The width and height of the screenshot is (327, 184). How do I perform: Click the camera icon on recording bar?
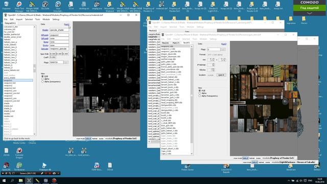pos(54,173)
